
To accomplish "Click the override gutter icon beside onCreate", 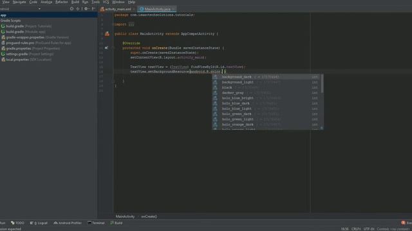I will (x=106, y=48).
